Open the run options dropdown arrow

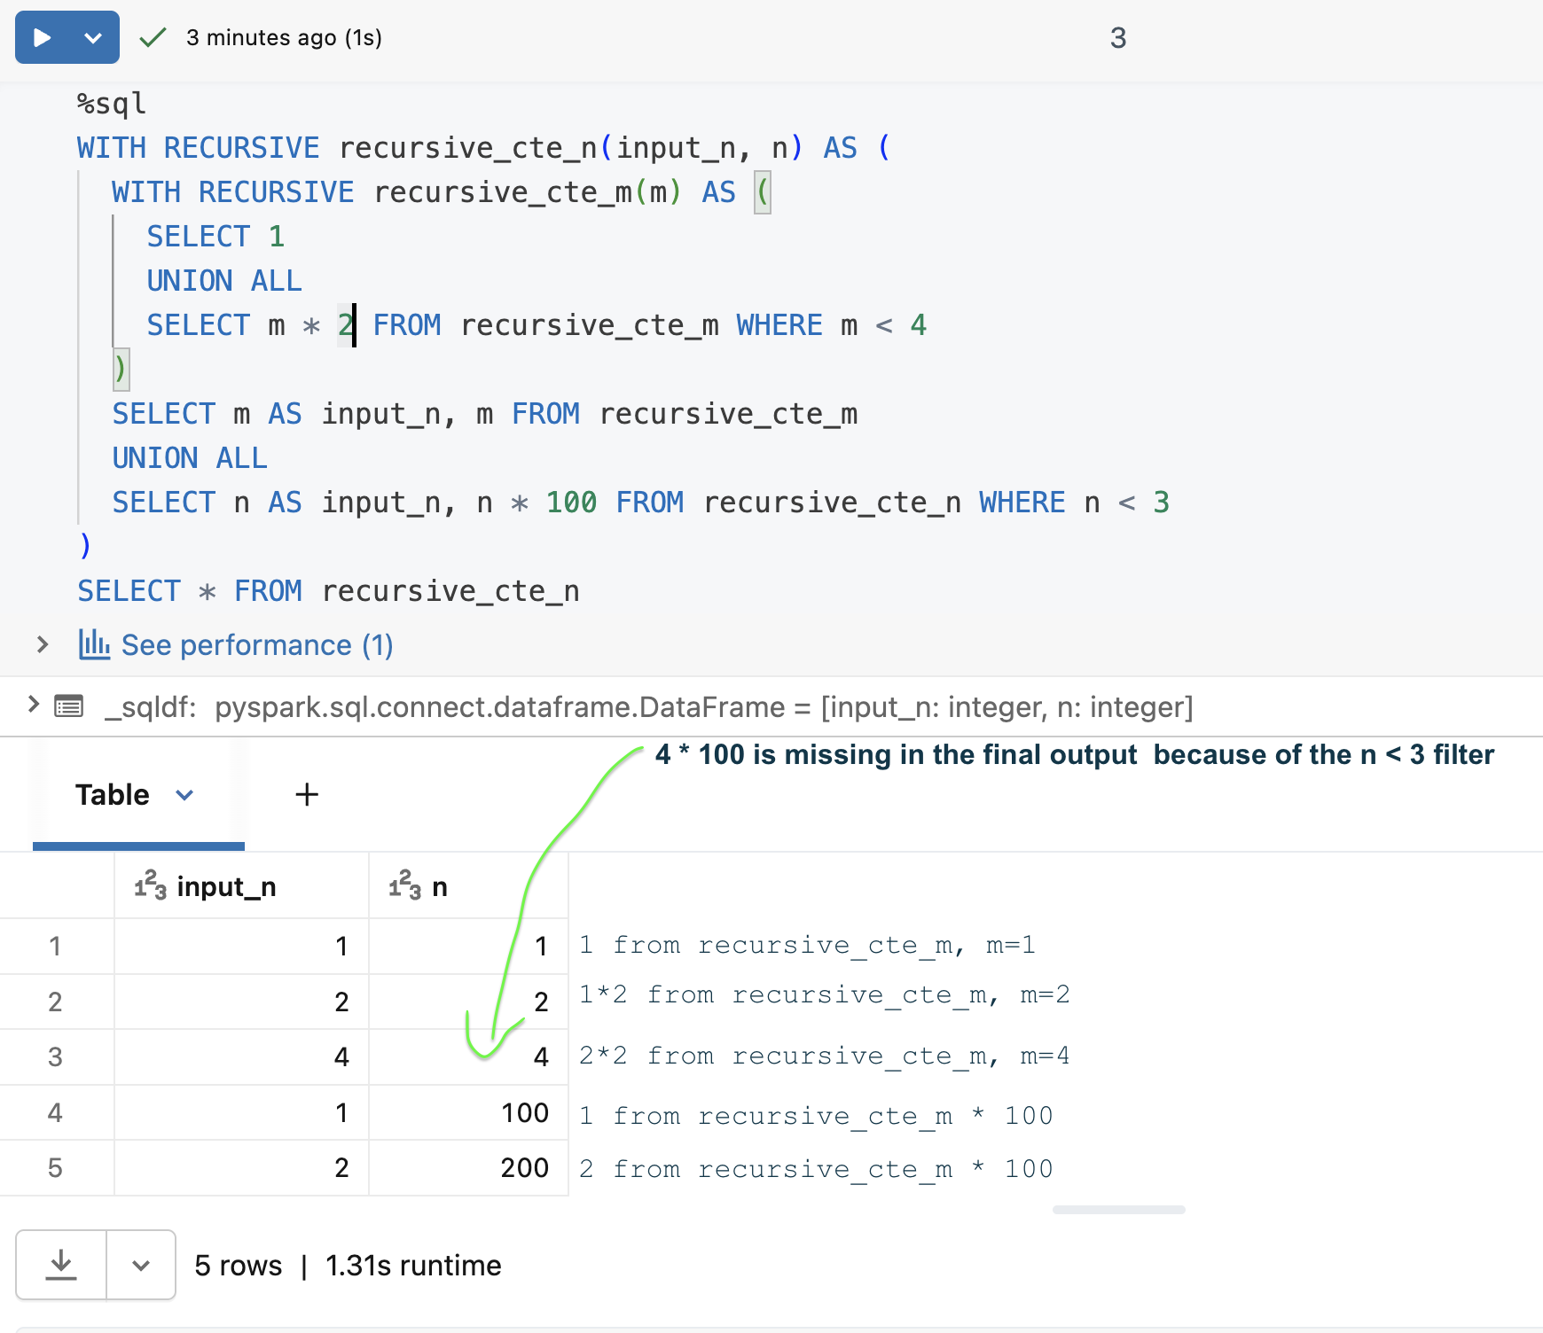click(x=93, y=37)
